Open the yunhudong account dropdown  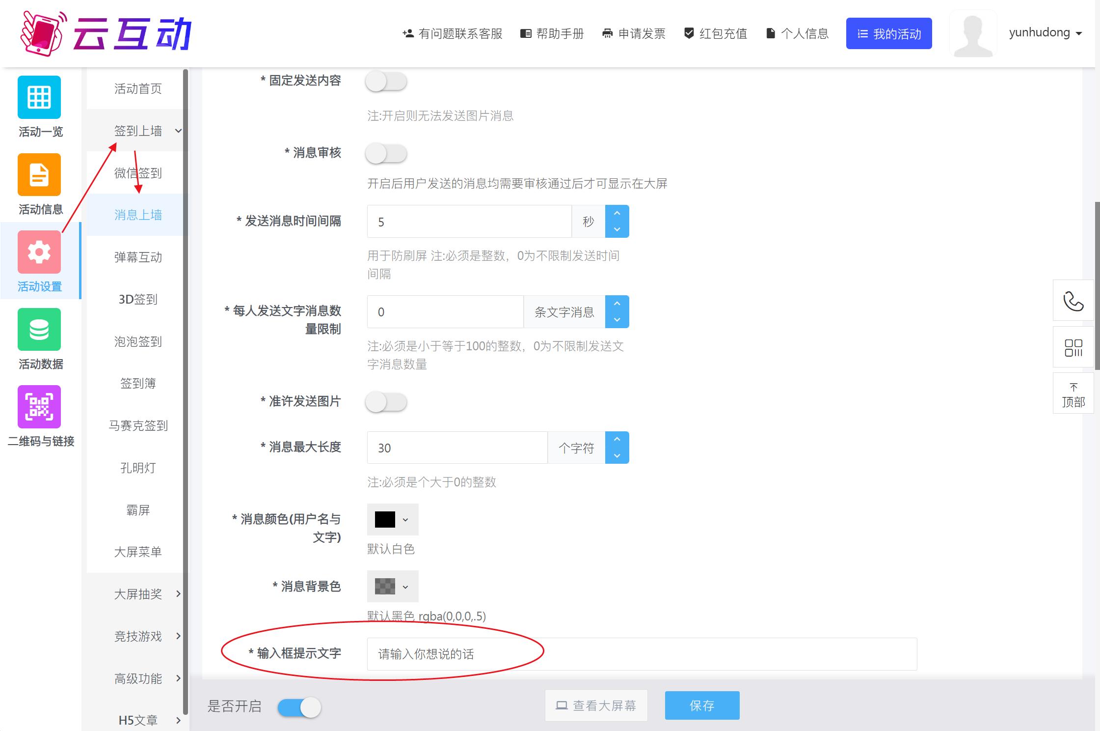[x=1045, y=33]
